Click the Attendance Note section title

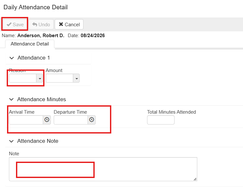38,141
